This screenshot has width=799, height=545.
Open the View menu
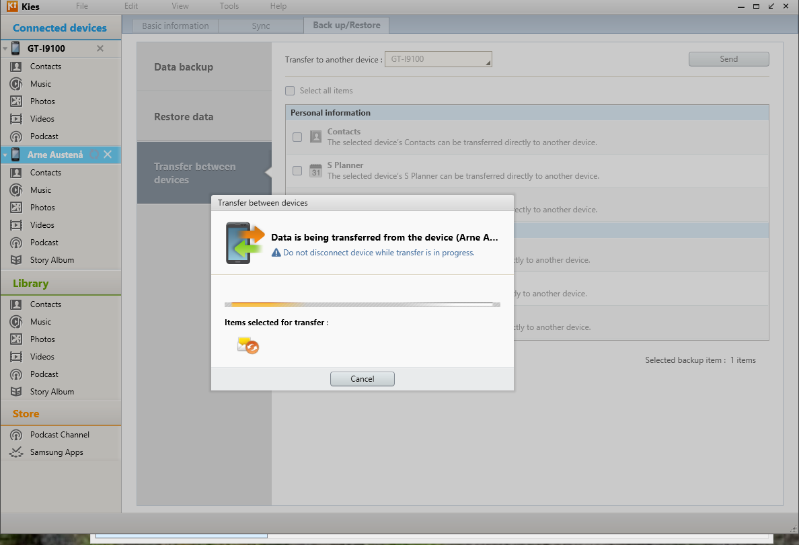[x=180, y=6]
